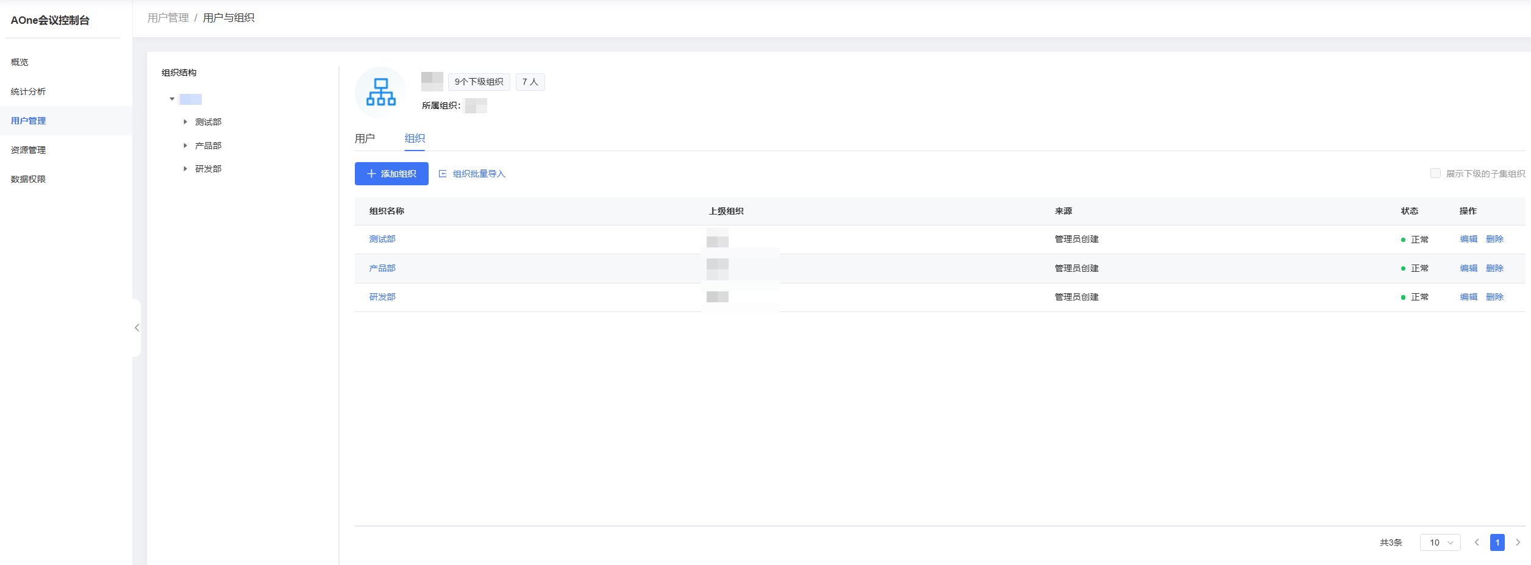The width and height of the screenshot is (1531, 565).
Task: Expand the 测试部 tree node
Action: [185, 122]
